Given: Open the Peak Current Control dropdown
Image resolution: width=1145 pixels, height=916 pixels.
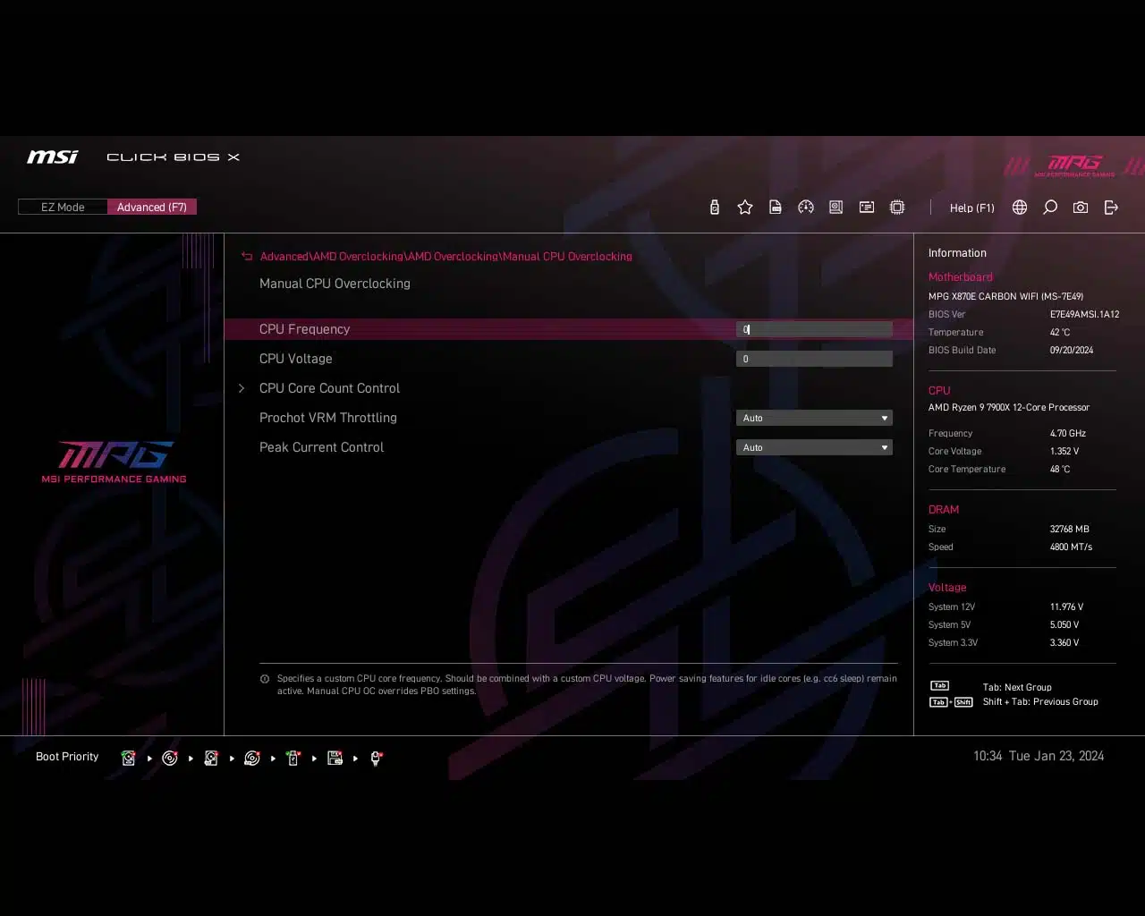Looking at the screenshot, I should click(814, 447).
